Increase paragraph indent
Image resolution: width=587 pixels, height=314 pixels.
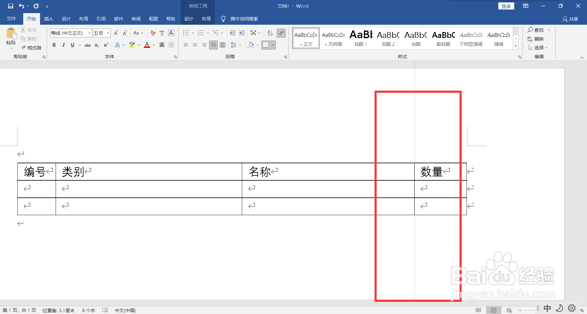click(242, 33)
